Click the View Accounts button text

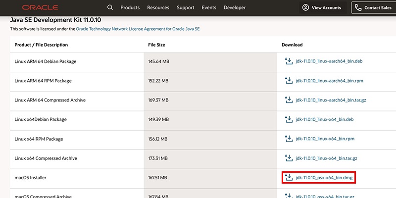coord(326,7)
